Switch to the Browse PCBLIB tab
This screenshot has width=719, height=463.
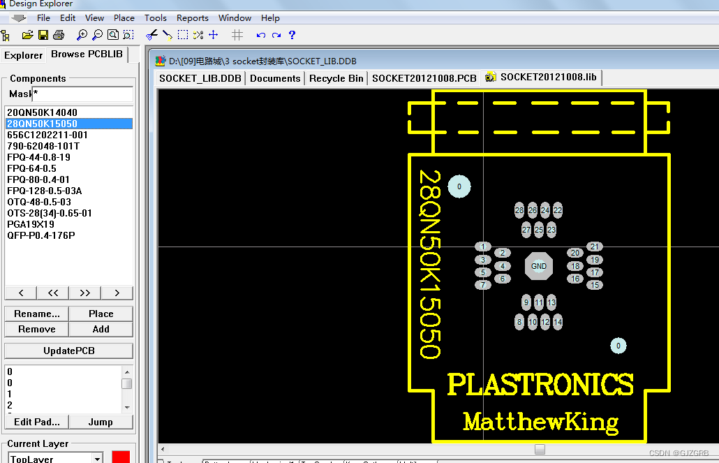coord(87,54)
